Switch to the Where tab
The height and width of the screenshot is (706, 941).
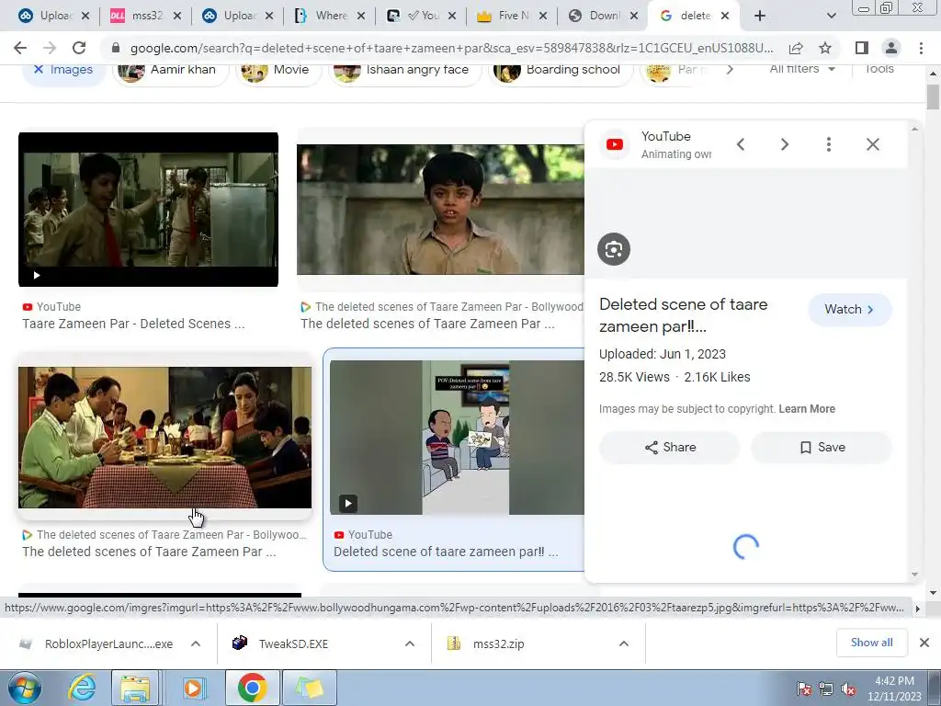pos(331,16)
